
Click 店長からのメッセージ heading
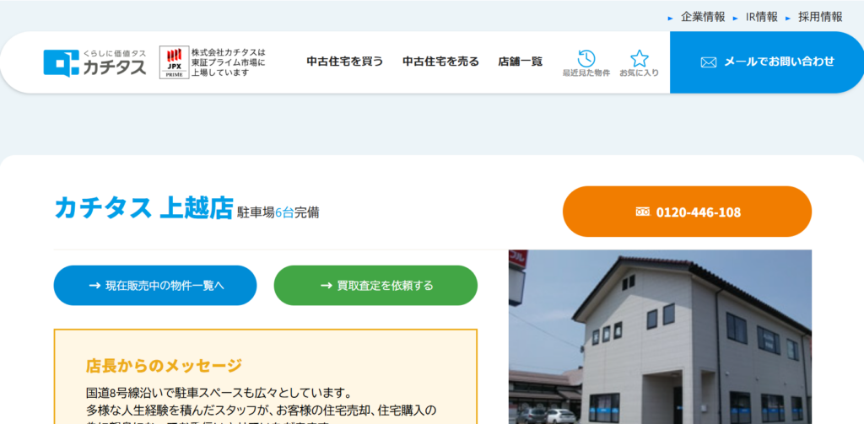165,366
